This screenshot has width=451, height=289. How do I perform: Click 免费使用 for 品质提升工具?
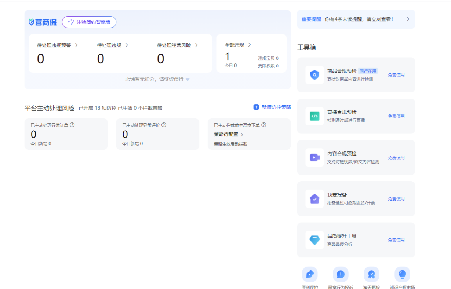click(x=396, y=240)
